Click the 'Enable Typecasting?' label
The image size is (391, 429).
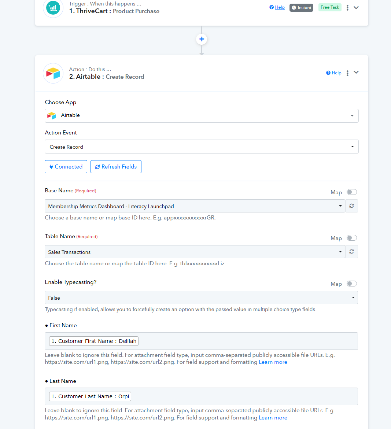point(71,282)
